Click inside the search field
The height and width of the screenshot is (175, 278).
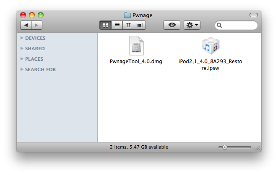tap(239, 26)
